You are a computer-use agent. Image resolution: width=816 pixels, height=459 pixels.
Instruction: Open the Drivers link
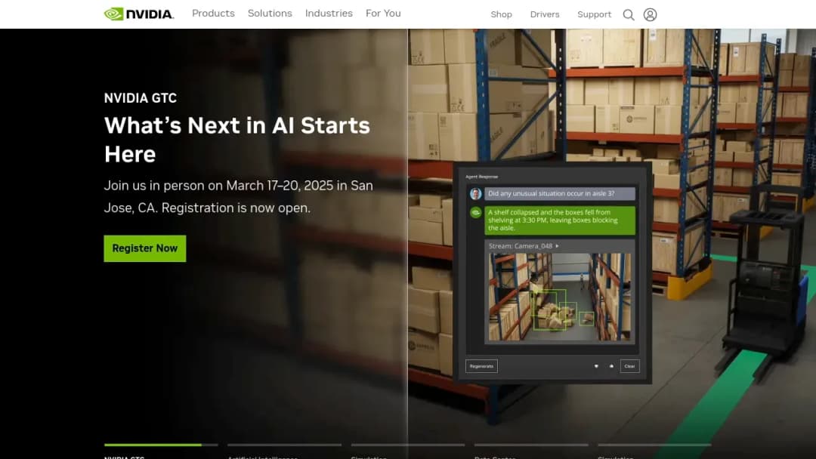pos(545,14)
